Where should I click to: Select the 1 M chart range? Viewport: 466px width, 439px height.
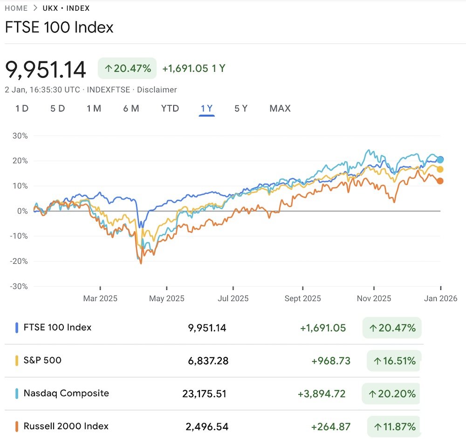[x=94, y=109]
